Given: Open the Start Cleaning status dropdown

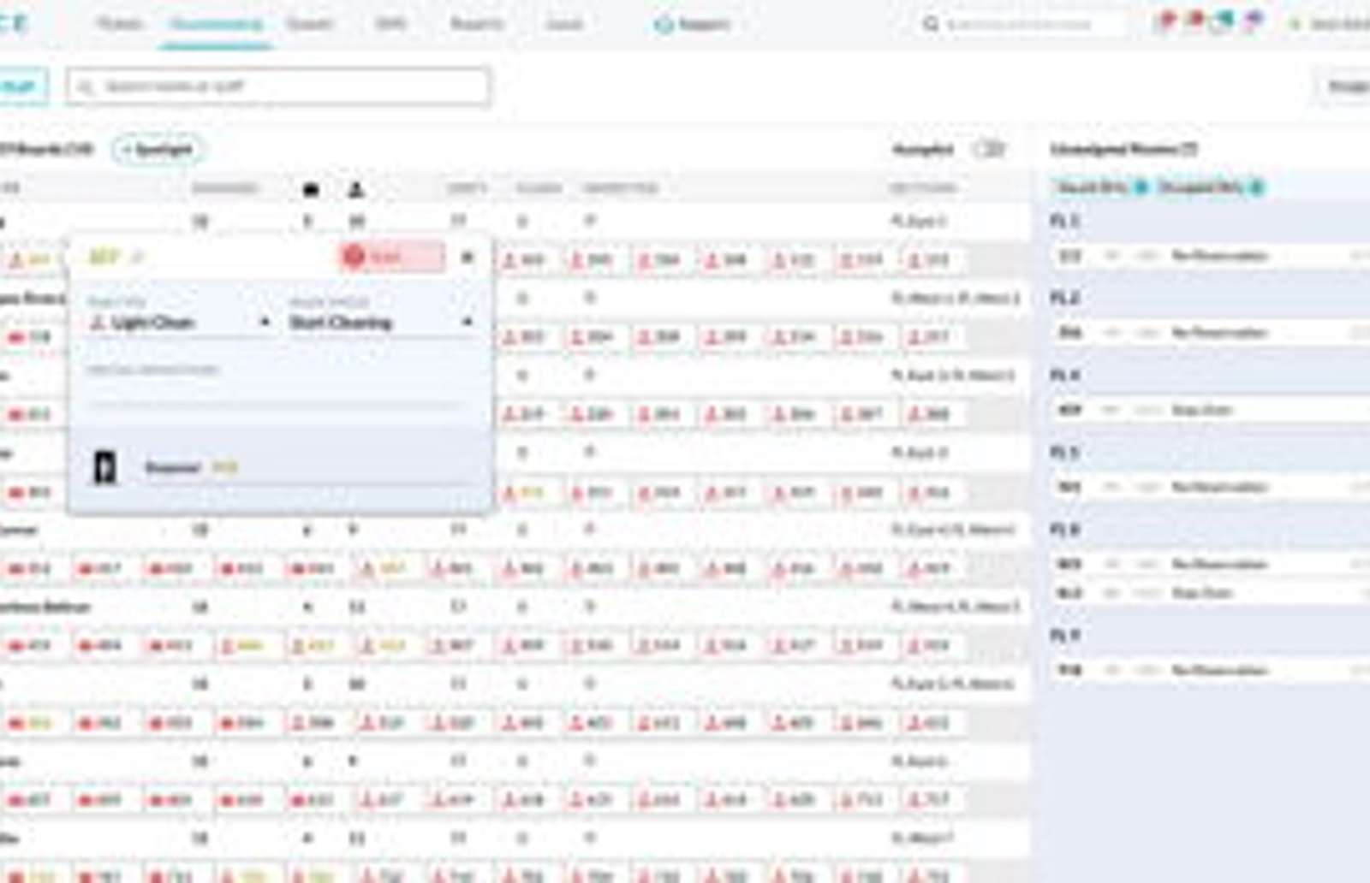Looking at the screenshot, I should [x=381, y=323].
